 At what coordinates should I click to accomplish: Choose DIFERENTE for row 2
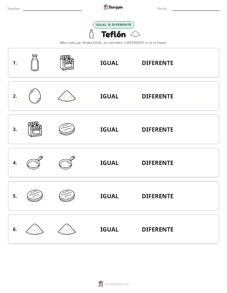(x=158, y=96)
